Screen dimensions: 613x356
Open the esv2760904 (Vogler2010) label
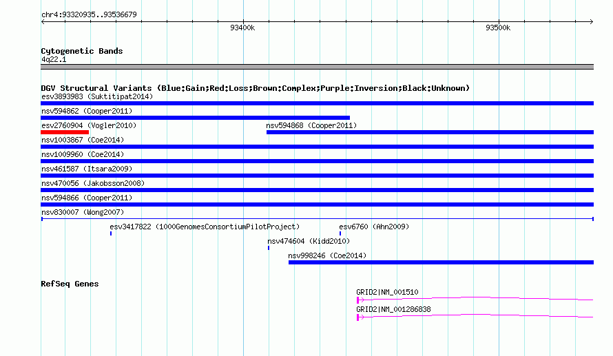point(89,125)
